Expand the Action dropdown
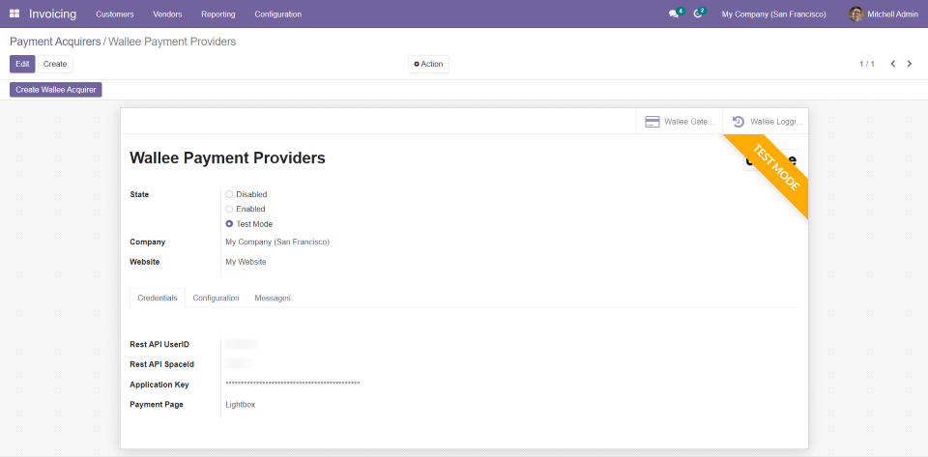The height and width of the screenshot is (457, 928). pos(428,64)
